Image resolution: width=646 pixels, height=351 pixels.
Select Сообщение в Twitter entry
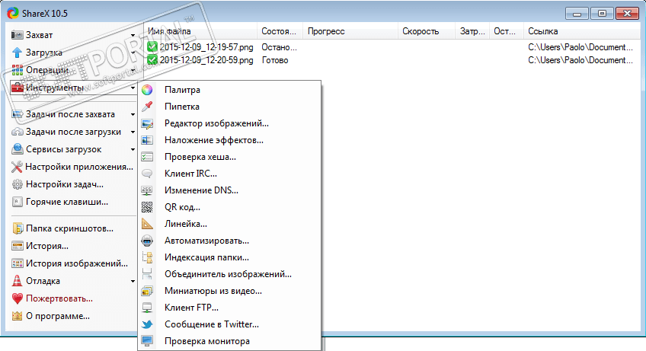(229, 324)
